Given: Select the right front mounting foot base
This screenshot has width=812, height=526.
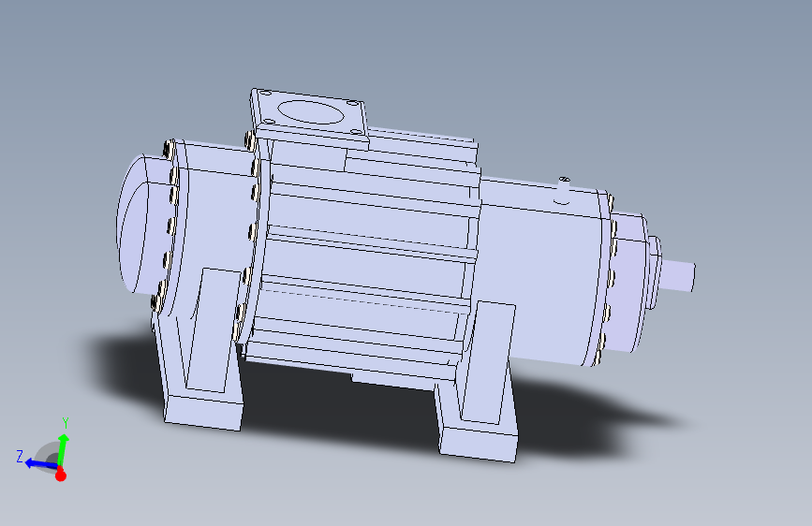Looking at the screenshot, I should point(478,444).
